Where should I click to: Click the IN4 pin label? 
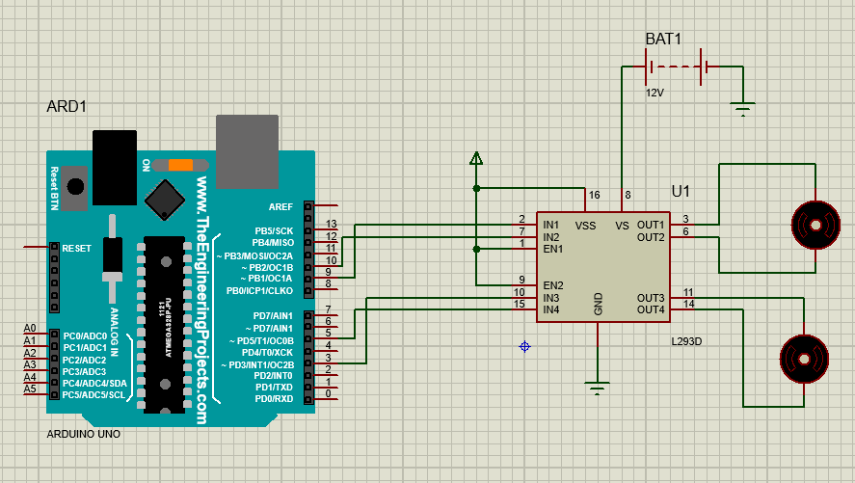coord(550,309)
